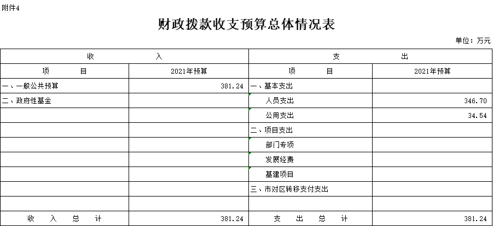
Task: Click the title 财政拨款收支预算总体情况表
Action: pos(246,25)
